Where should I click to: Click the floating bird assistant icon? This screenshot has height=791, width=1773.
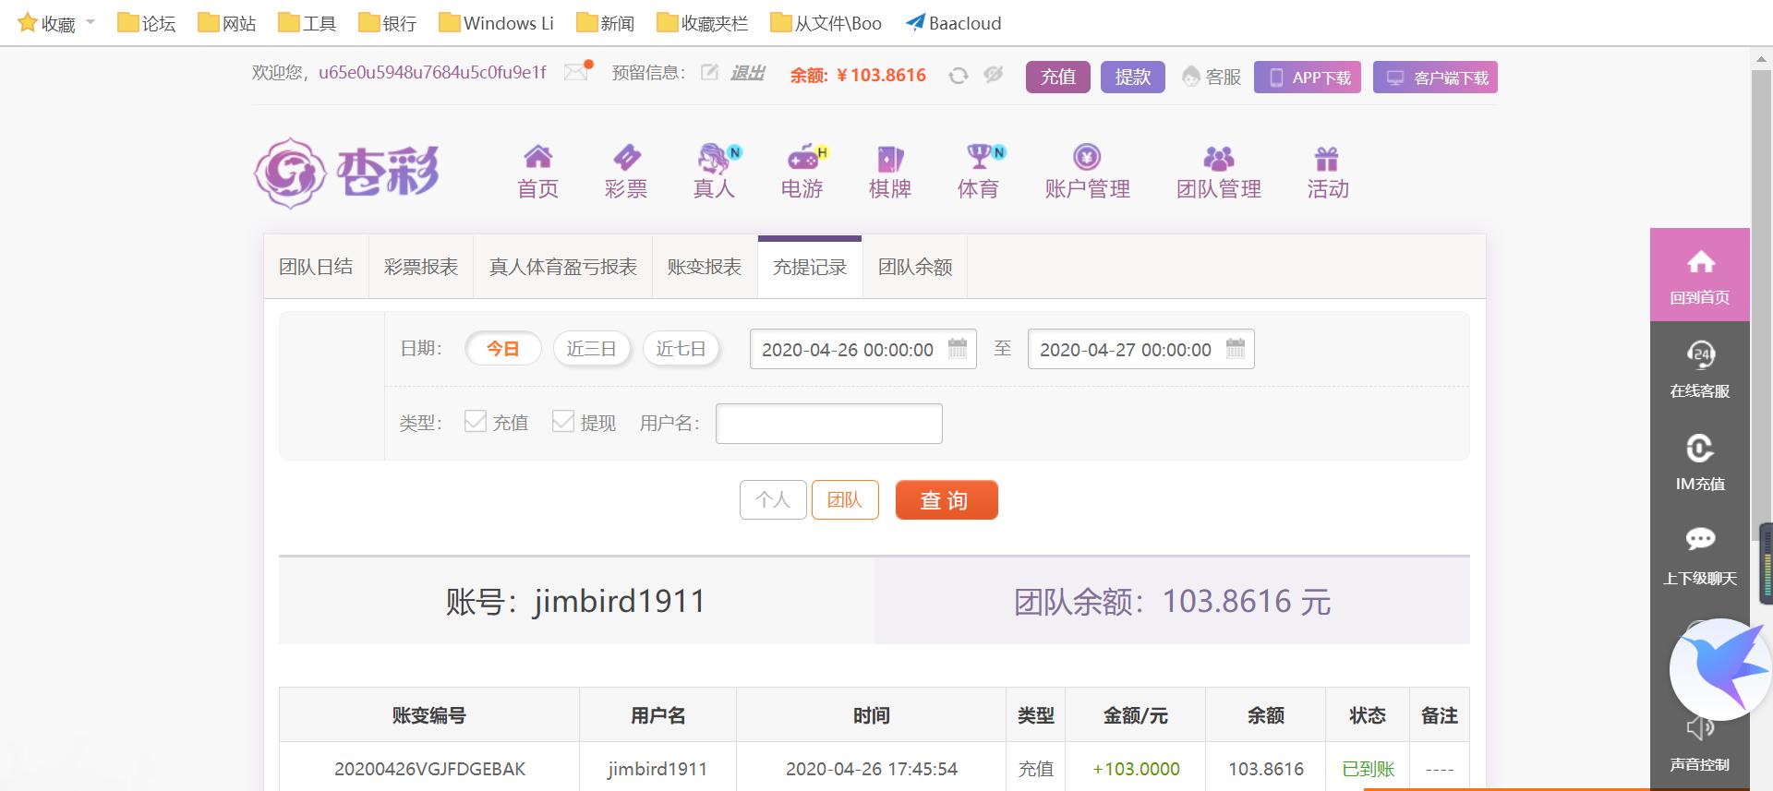[1719, 669]
